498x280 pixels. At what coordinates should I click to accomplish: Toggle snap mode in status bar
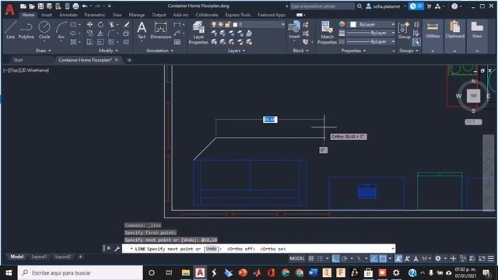tap(320, 258)
